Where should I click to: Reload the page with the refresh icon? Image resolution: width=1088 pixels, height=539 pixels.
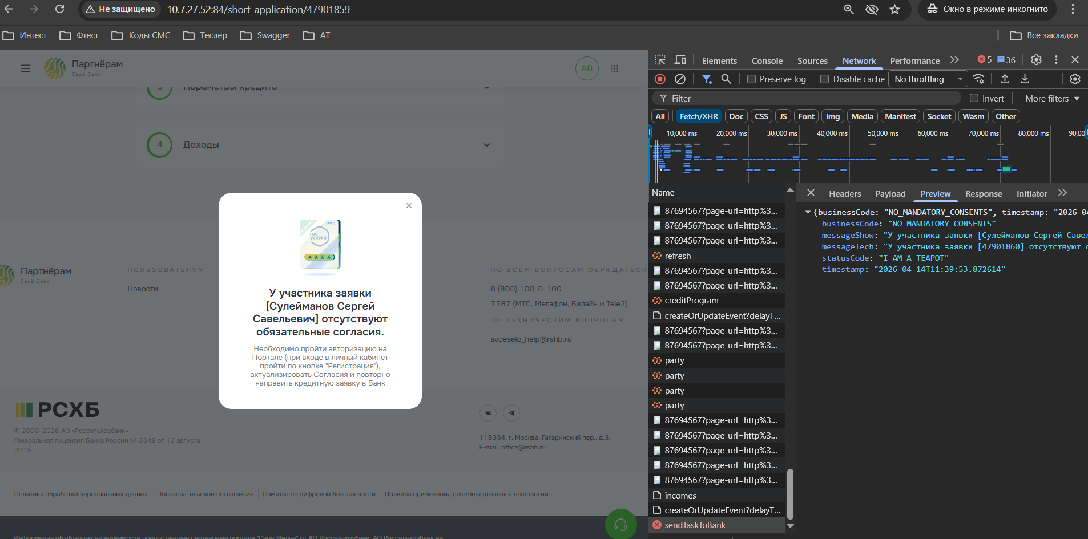(59, 9)
